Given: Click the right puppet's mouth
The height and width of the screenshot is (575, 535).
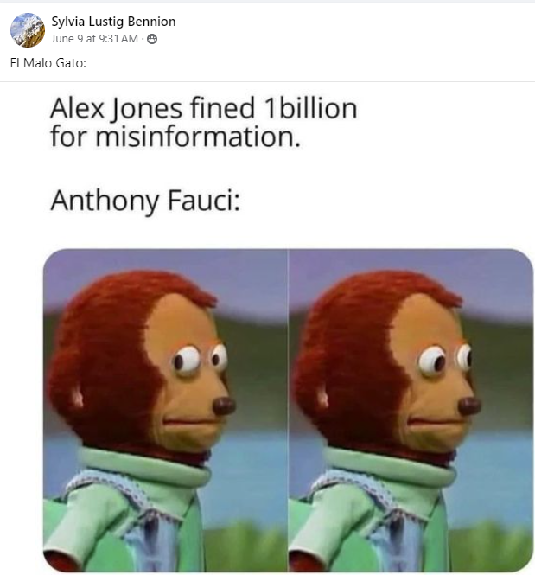Looking at the screenshot, I should [x=432, y=422].
